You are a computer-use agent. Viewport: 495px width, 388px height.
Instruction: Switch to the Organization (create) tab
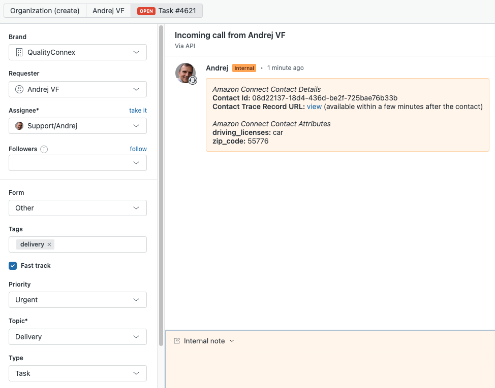pyautogui.click(x=45, y=11)
